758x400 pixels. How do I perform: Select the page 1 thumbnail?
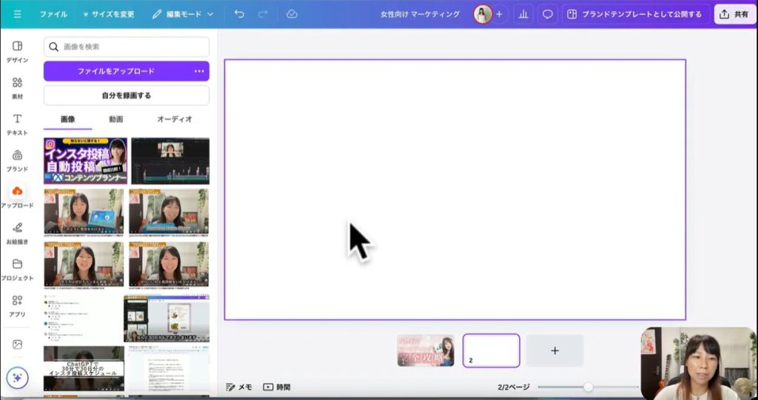click(426, 350)
